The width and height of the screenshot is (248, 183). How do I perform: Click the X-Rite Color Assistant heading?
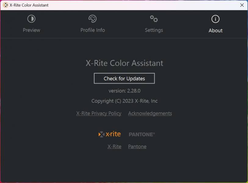click(x=124, y=63)
